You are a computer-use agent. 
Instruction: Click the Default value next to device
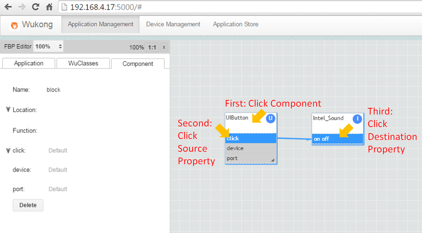coord(58,170)
